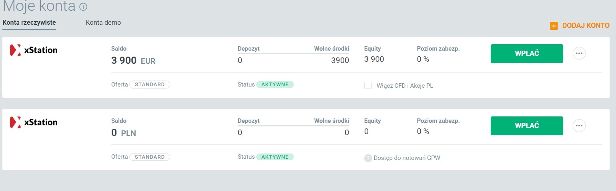Click help icon next to Dostęp do notowań GPW
This screenshot has width=616, height=191.
[x=368, y=158]
